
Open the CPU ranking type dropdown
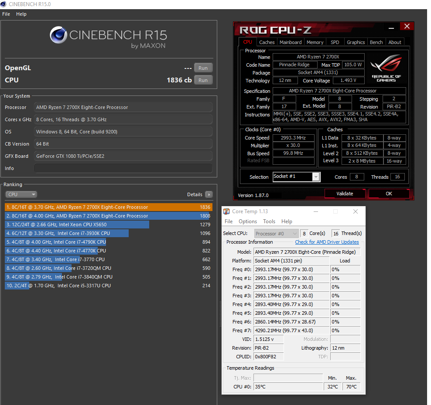coord(21,194)
